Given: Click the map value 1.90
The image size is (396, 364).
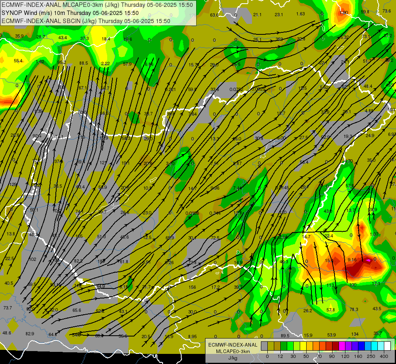Looking at the screenshot, I should (344, 13).
